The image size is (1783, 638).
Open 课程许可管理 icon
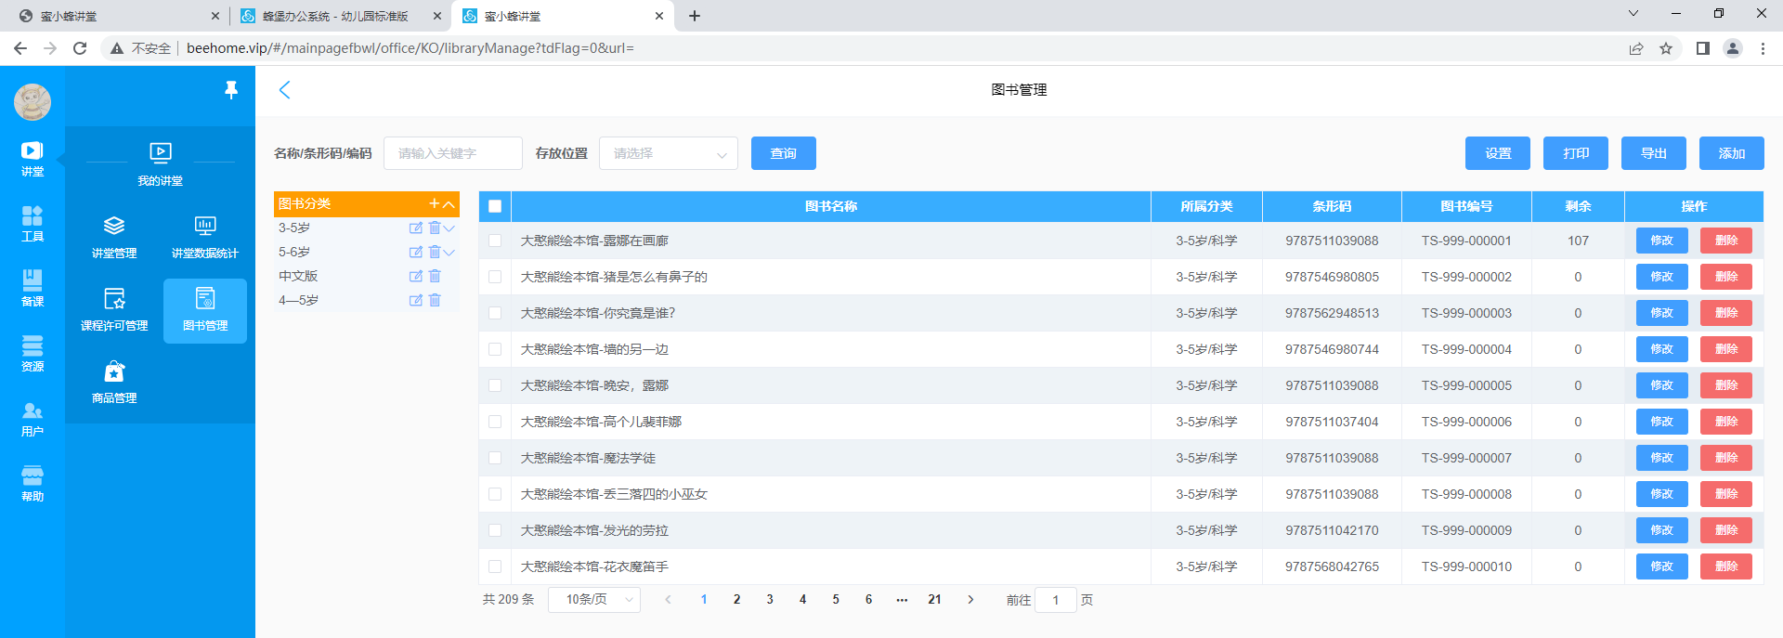pos(114,299)
